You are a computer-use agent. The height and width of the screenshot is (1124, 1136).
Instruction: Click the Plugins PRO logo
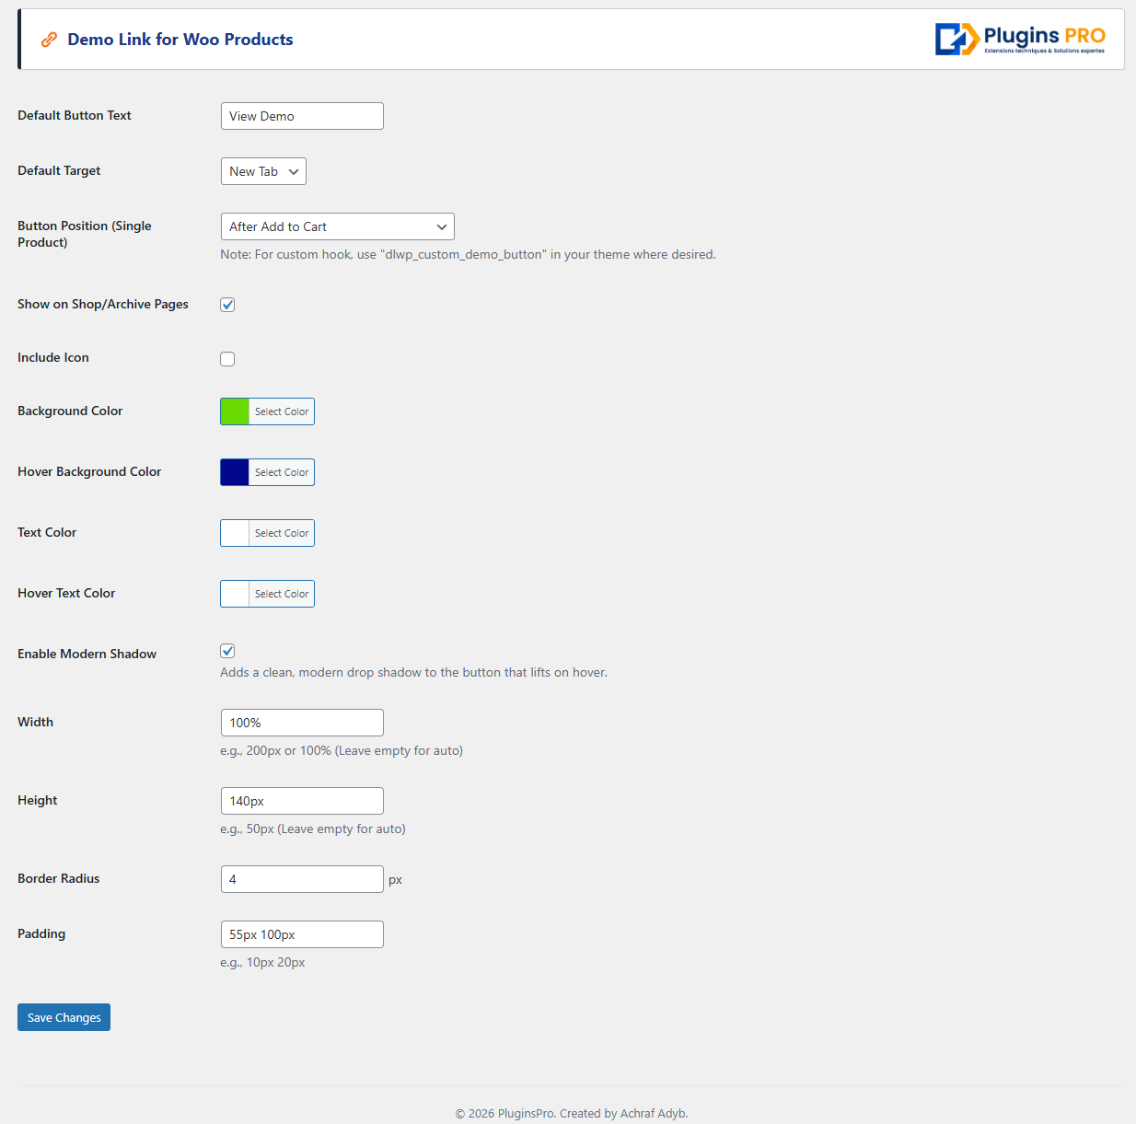pos(1019,40)
